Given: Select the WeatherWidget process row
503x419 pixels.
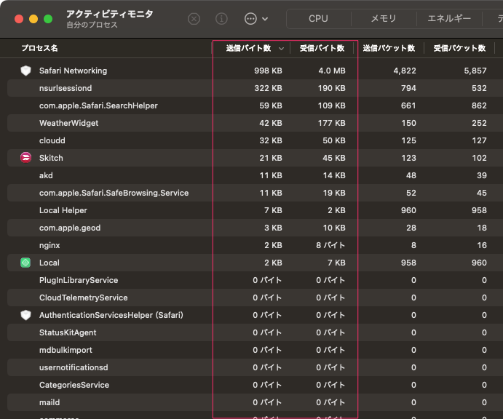Looking at the screenshot, I should pos(68,123).
